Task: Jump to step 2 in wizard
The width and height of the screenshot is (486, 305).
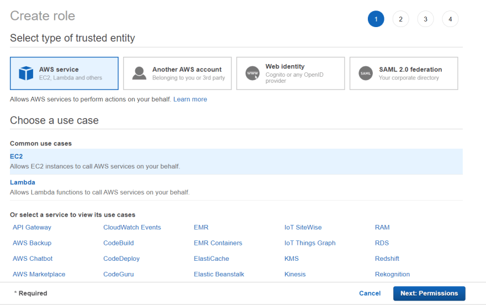Action: pos(401,19)
